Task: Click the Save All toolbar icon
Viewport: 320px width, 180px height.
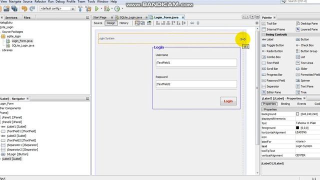Action: pos(14,8)
